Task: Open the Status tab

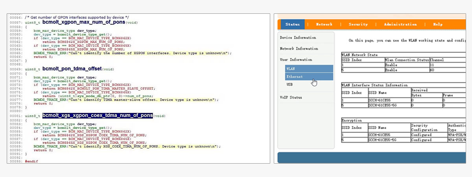Action: [292, 24]
